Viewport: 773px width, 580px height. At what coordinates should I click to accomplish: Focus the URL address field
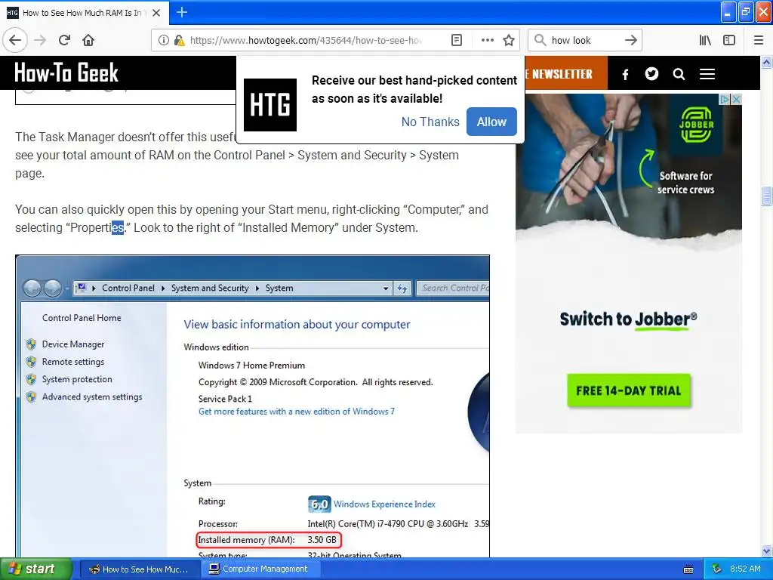[x=306, y=40]
